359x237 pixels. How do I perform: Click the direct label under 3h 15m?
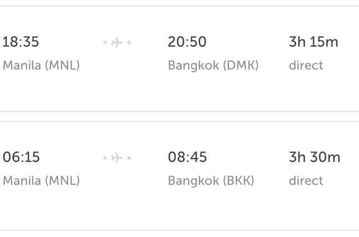(x=306, y=65)
